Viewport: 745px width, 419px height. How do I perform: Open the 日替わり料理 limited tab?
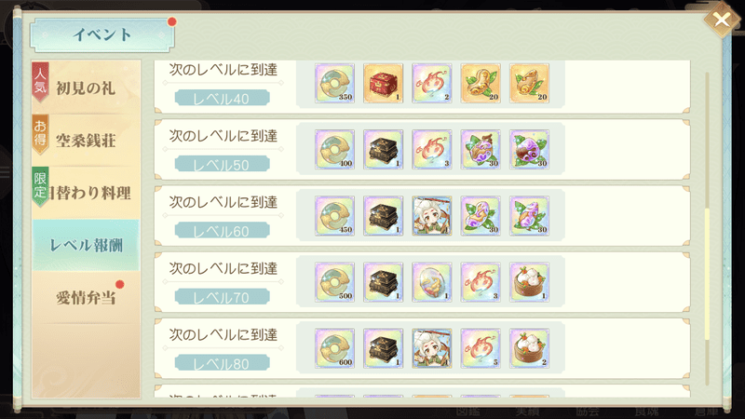(x=86, y=193)
